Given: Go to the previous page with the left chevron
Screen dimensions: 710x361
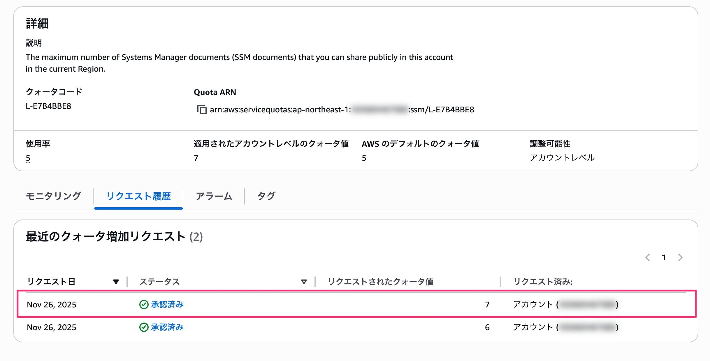Looking at the screenshot, I should click(648, 257).
